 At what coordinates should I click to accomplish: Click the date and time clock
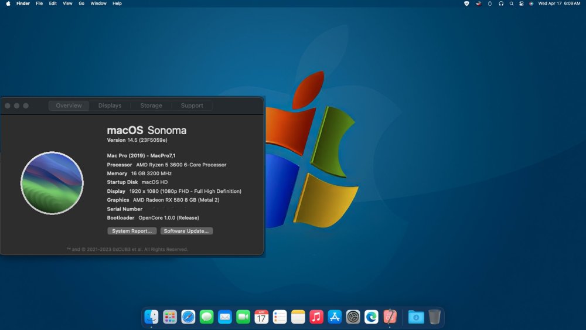point(559,4)
